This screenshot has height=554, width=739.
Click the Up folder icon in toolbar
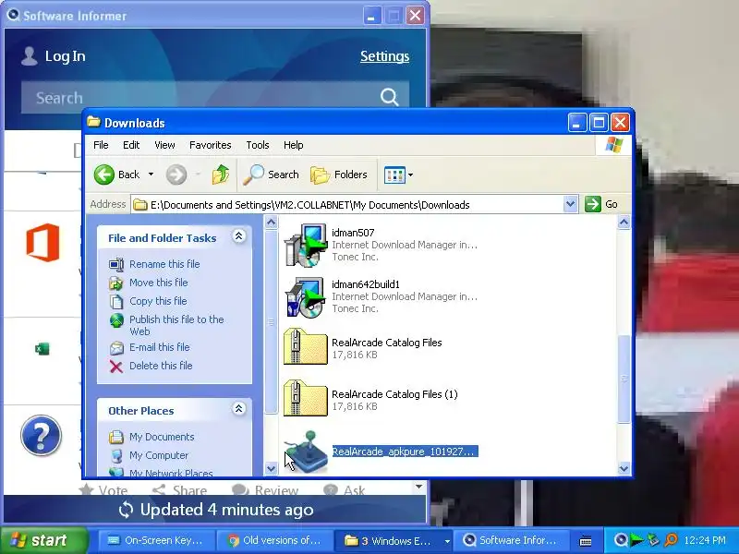click(x=220, y=175)
